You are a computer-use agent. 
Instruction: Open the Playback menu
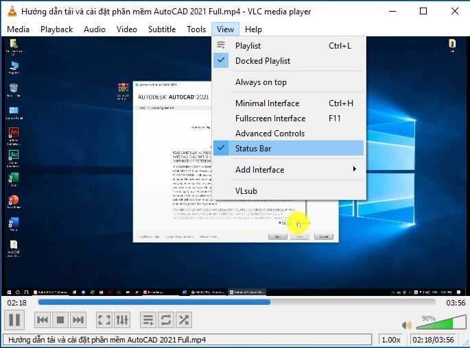[57, 29]
